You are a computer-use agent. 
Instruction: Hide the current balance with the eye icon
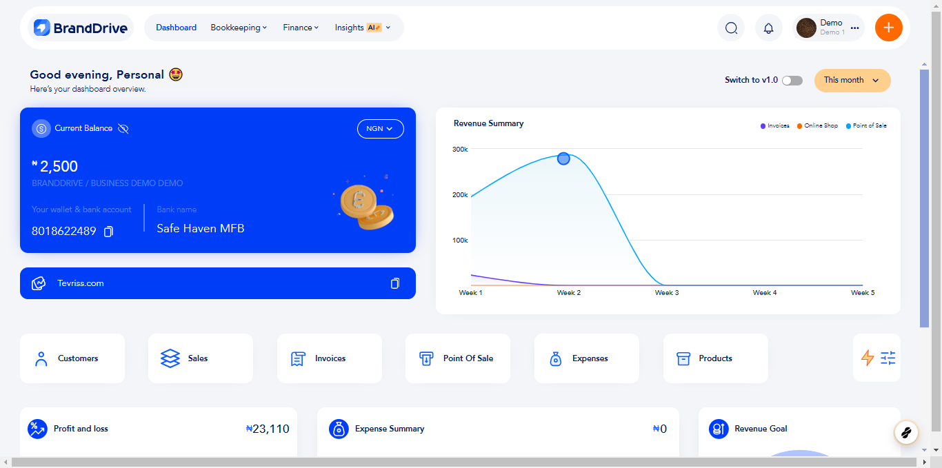point(123,128)
